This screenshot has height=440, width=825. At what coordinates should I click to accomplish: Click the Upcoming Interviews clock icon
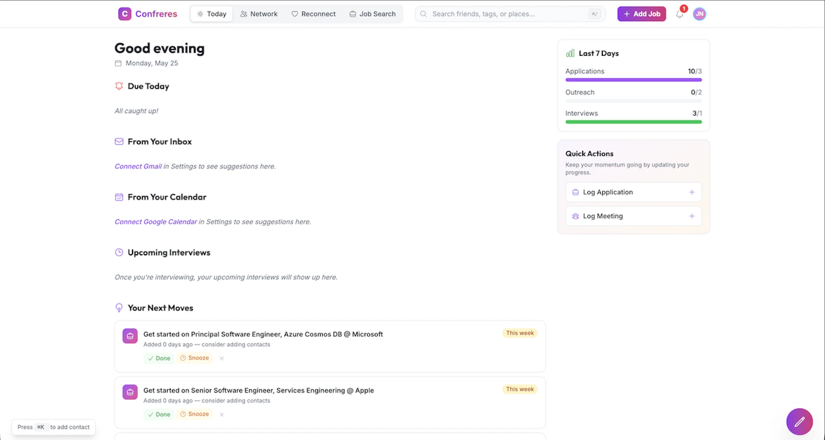click(119, 252)
